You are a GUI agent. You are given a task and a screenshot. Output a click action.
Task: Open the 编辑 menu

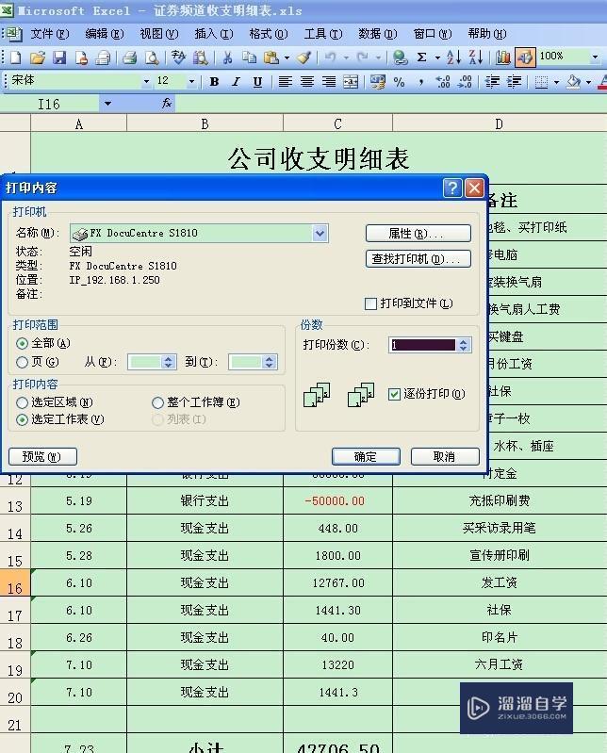[105, 34]
